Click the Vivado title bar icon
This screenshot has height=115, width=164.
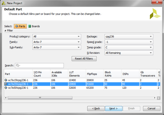pyautogui.click(x=4, y=3)
